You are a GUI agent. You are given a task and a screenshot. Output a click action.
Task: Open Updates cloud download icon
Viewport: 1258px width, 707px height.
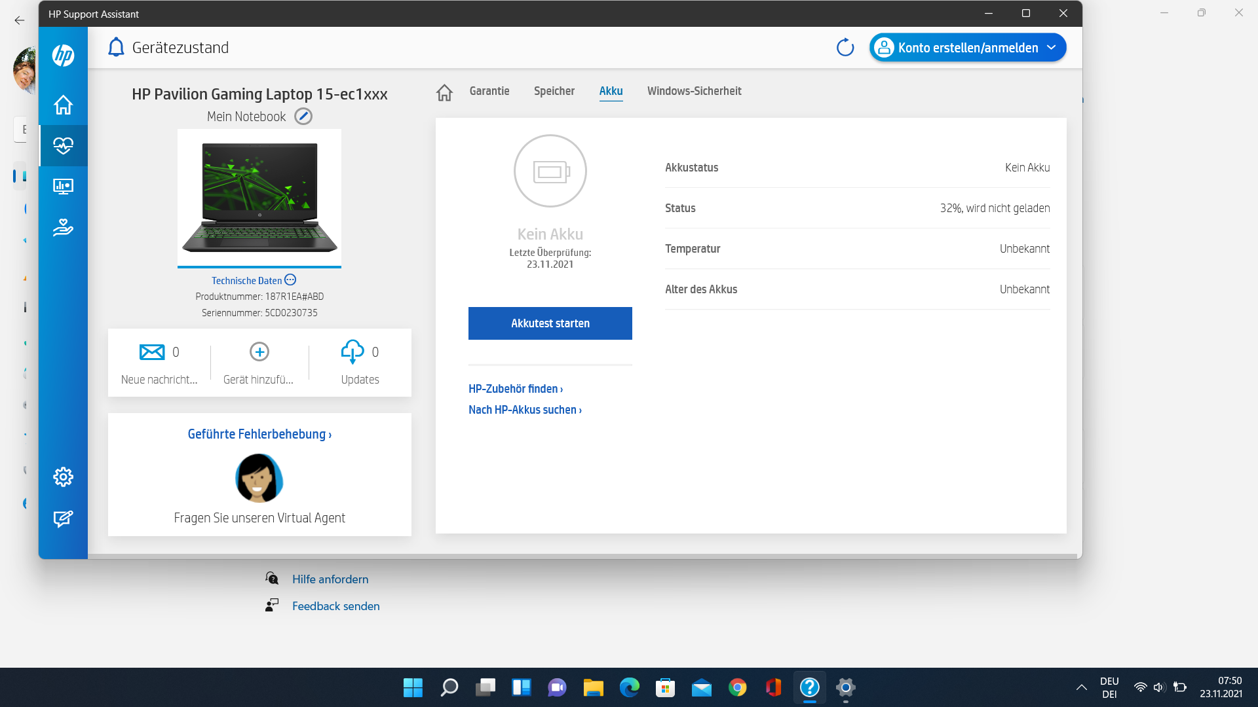click(x=353, y=352)
